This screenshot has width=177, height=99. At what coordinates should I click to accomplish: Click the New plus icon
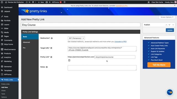point(39,2)
